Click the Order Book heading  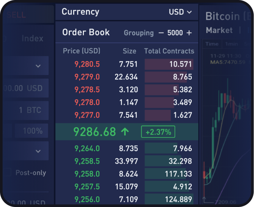click(86, 32)
